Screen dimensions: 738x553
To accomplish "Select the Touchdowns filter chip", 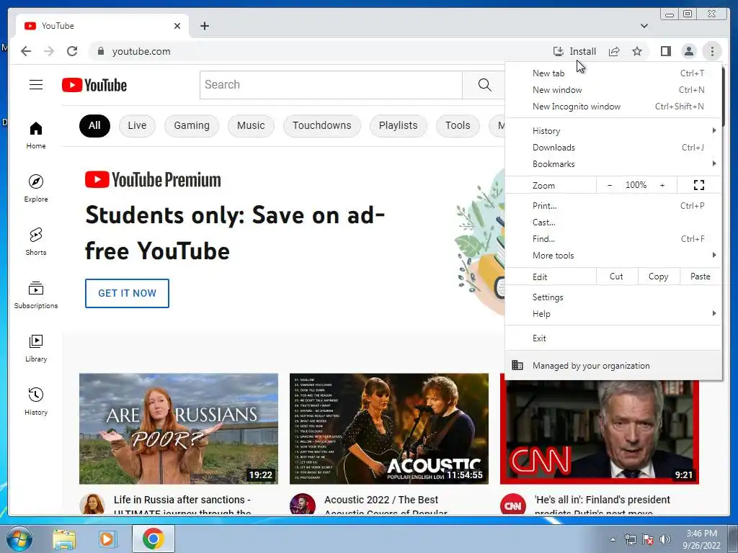I will tap(322, 125).
